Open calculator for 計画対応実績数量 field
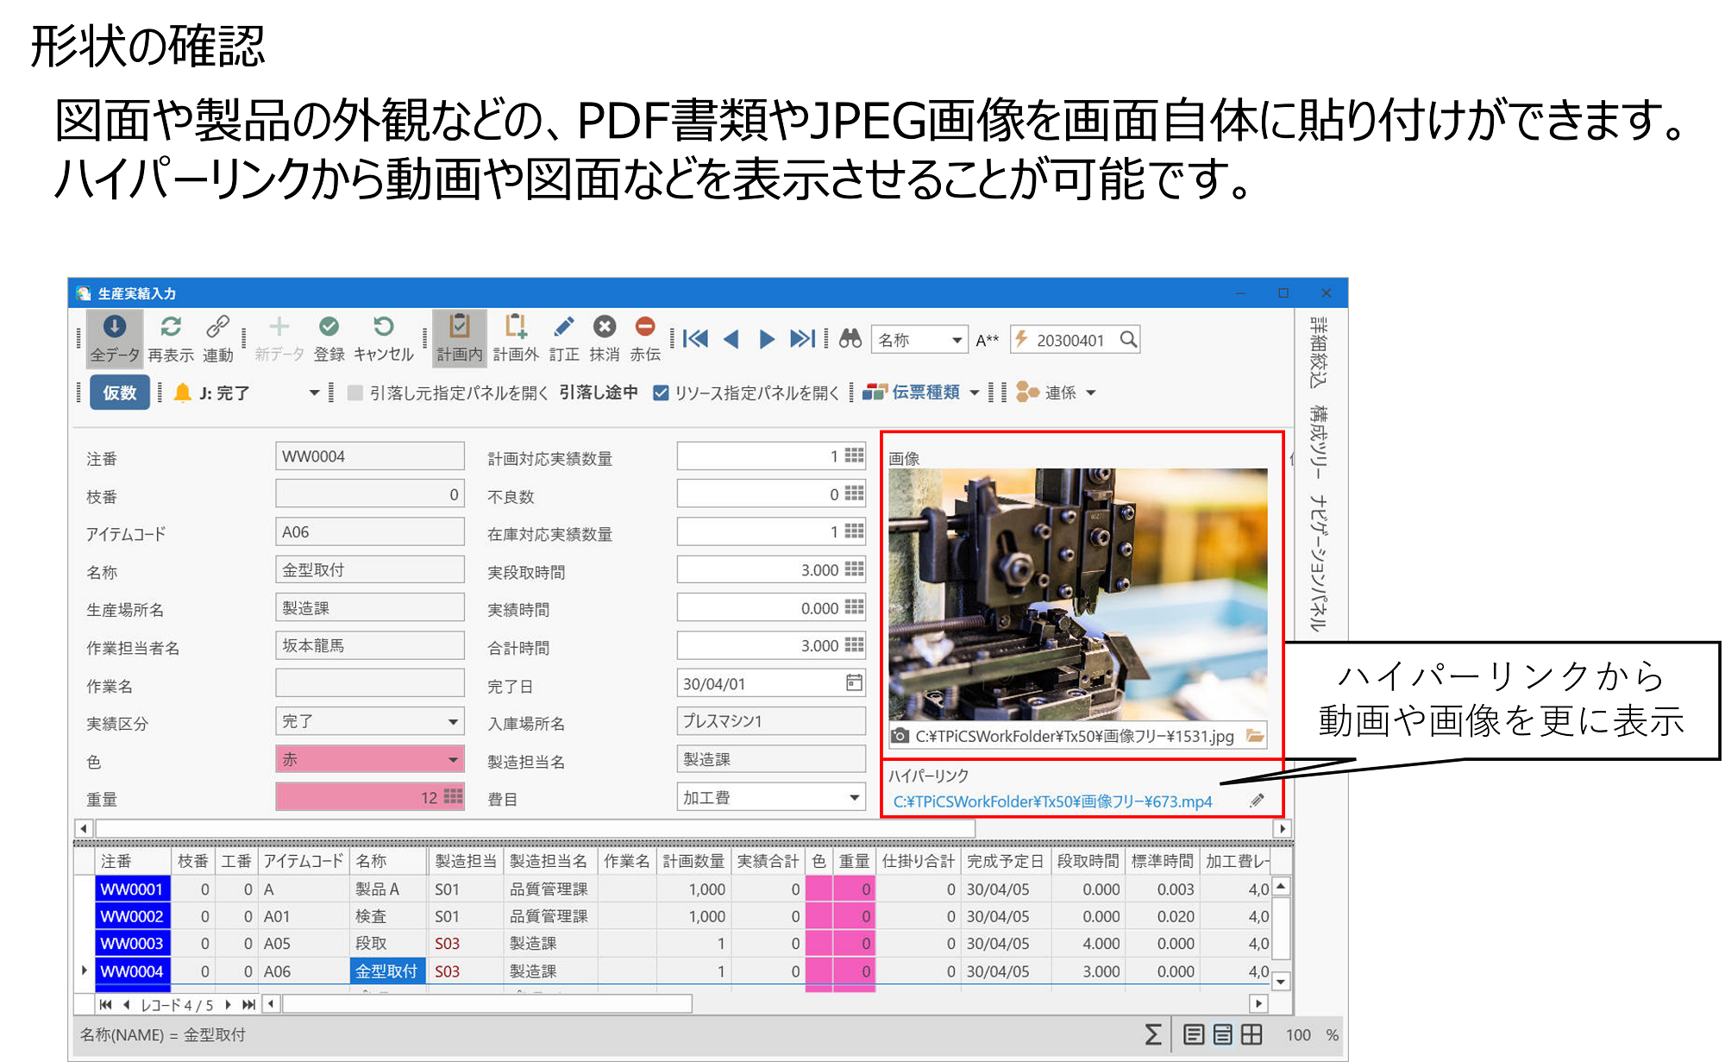The height and width of the screenshot is (1062, 1725). 854,456
